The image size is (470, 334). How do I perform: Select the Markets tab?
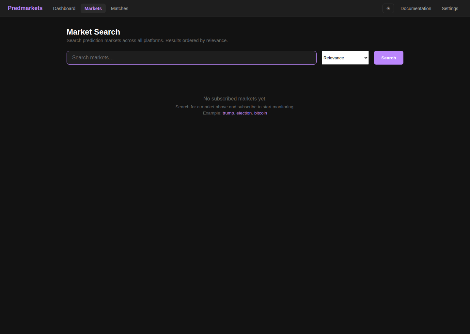93,8
